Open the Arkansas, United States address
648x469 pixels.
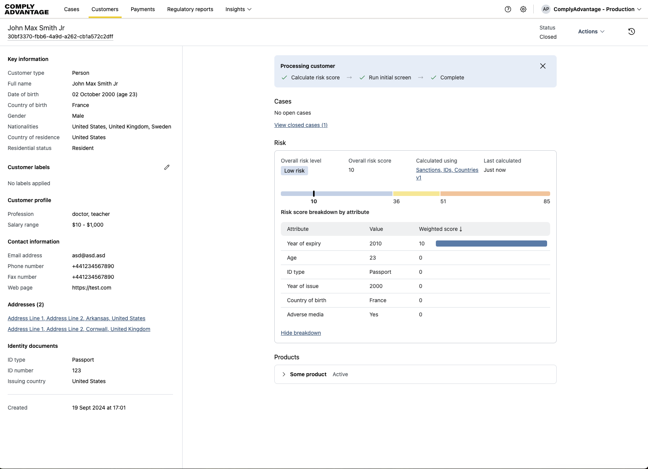pos(76,318)
